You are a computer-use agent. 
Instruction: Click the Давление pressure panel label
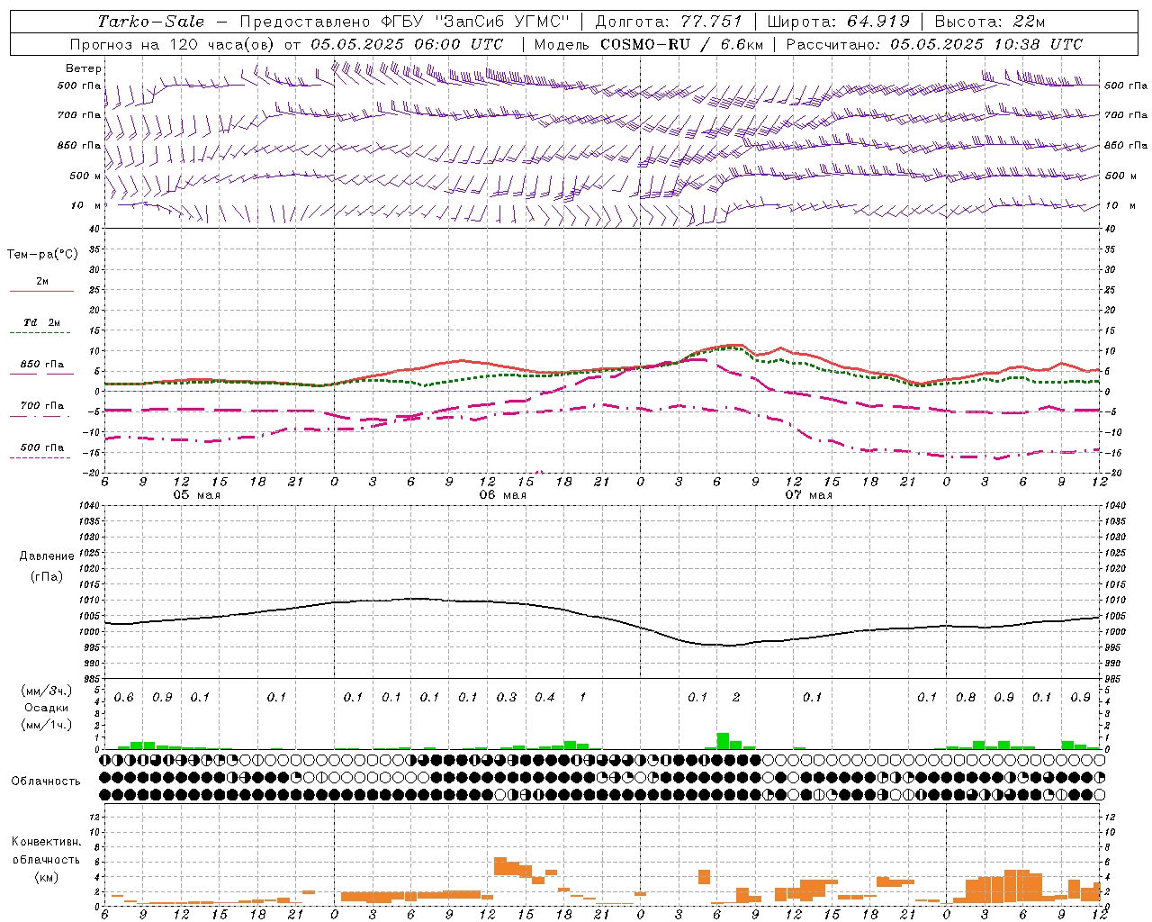[x=47, y=556]
